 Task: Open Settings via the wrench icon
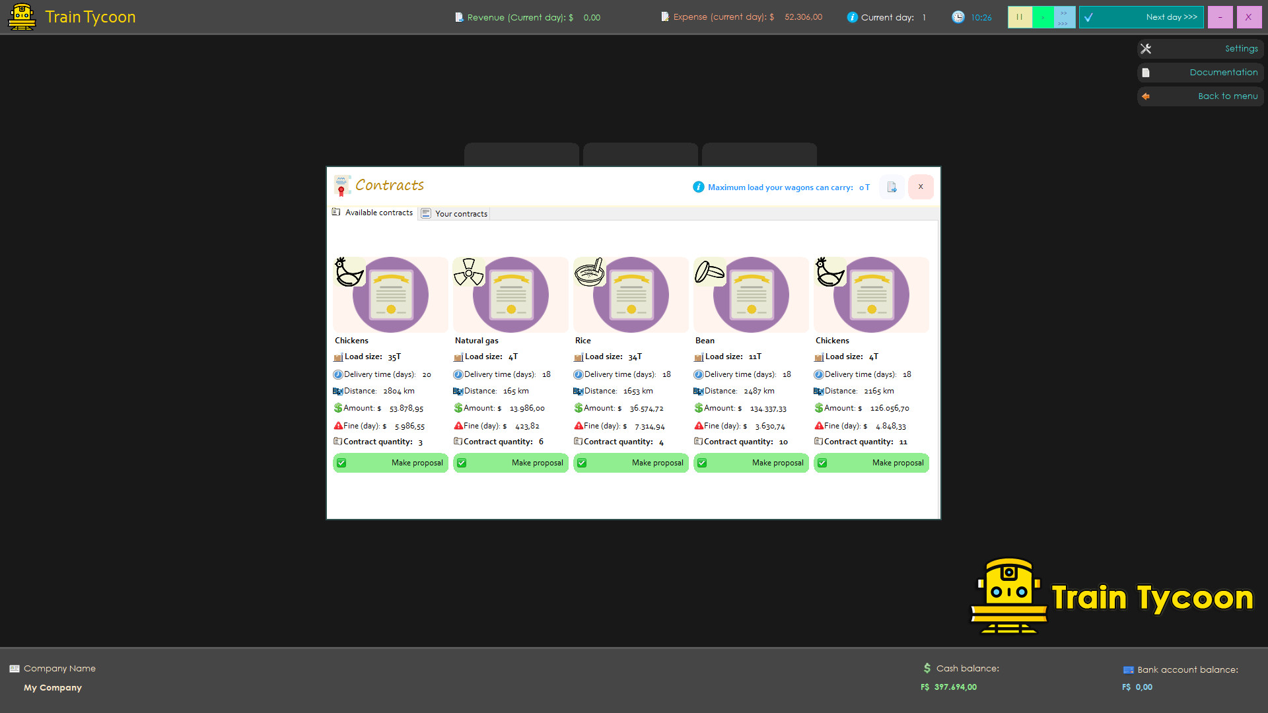pyautogui.click(x=1146, y=48)
